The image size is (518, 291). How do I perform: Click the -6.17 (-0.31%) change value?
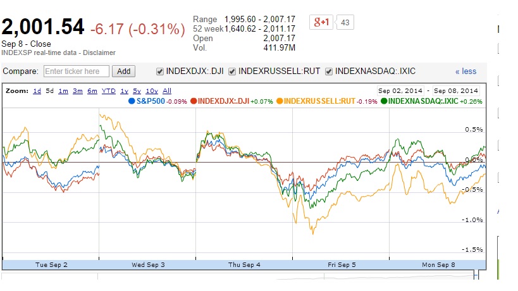click(137, 29)
